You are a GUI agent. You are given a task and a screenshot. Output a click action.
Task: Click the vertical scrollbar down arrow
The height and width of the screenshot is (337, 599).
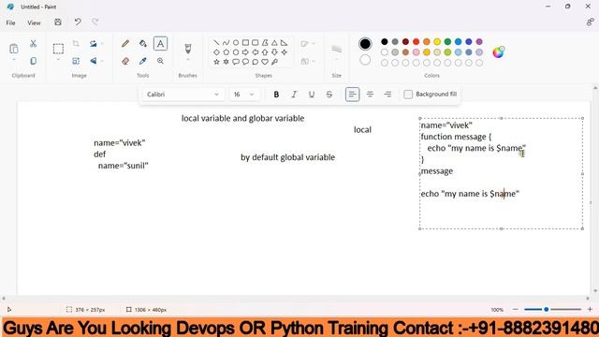tap(595, 291)
